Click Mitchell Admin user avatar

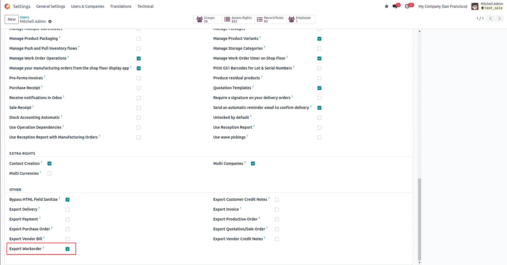pos(475,6)
